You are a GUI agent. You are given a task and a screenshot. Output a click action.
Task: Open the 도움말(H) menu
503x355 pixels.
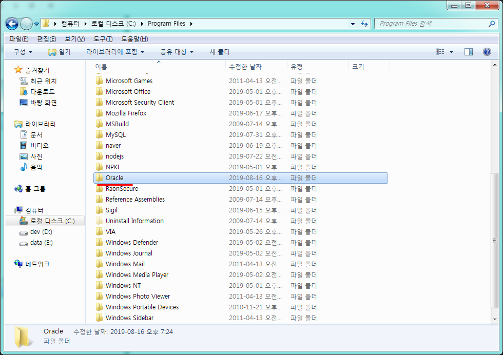pyautogui.click(x=134, y=39)
